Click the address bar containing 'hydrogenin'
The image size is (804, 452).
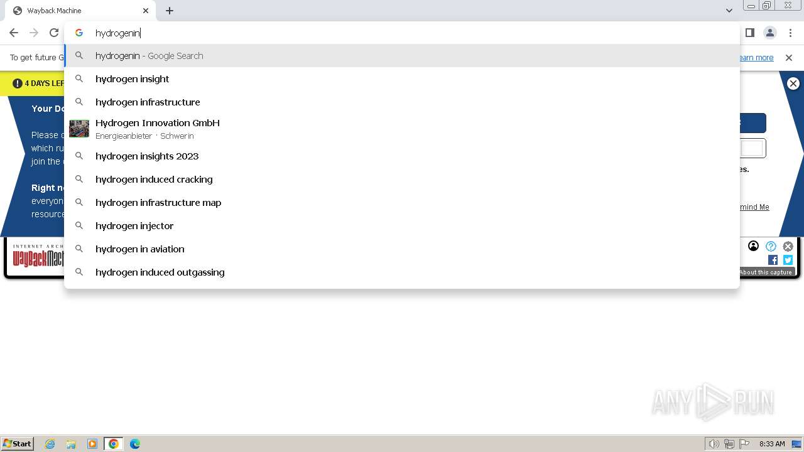coord(402,33)
